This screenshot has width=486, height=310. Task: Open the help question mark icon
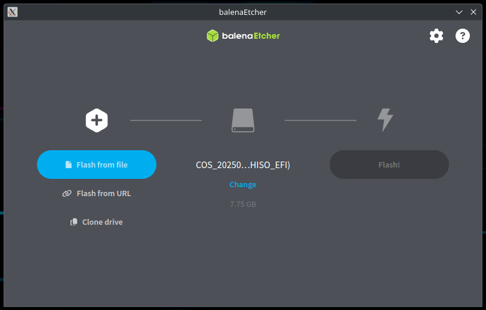(x=463, y=36)
